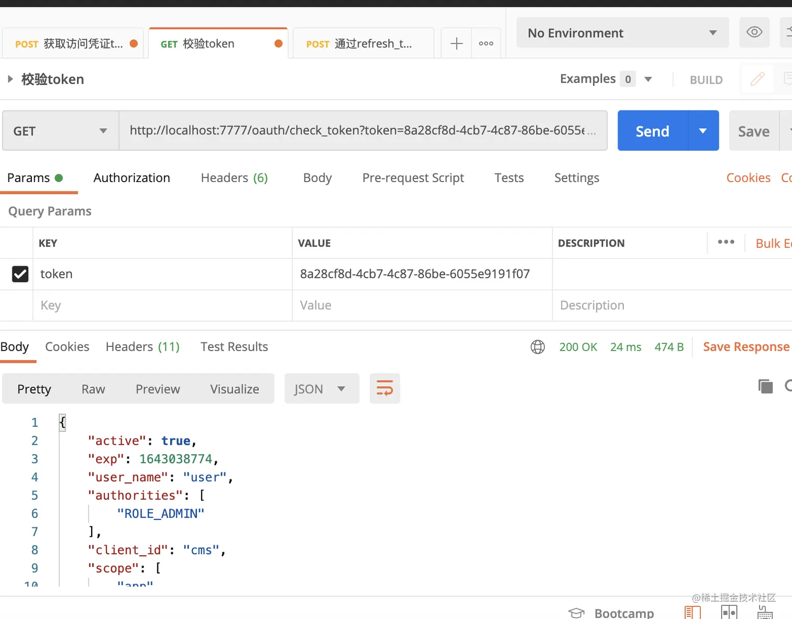Open the JSON format dropdown
792x619 pixels.
coord(321,389)
